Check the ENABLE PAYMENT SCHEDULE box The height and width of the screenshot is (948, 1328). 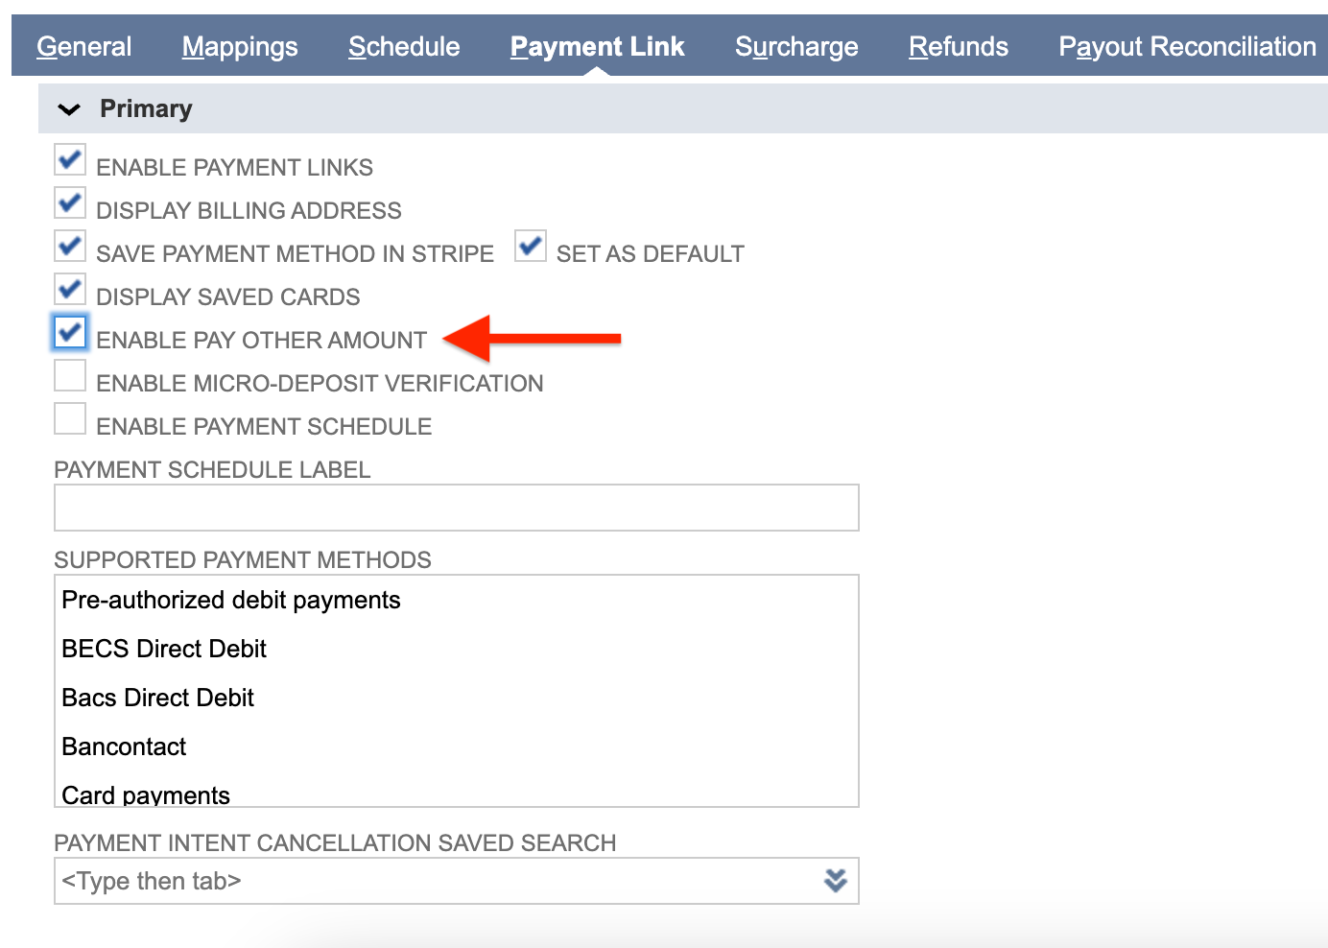[69, 418]
